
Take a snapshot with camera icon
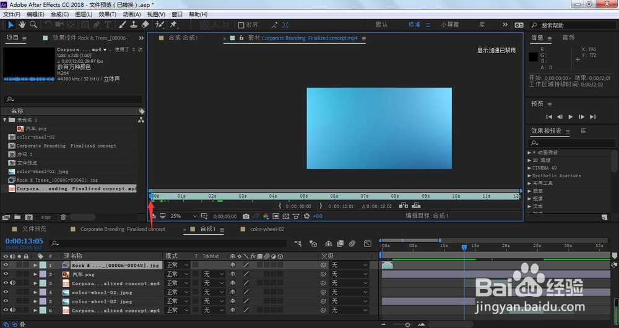246,216
